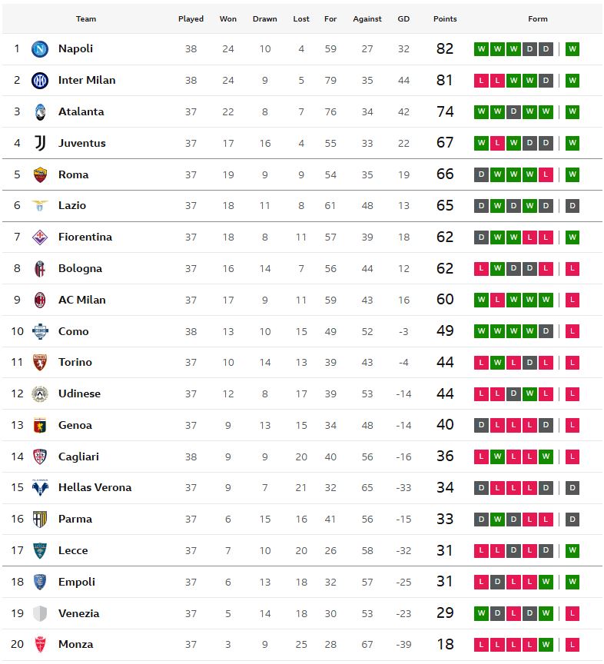Open the Lazio team name link
This screenshot has width=604, height=664.
click(x=72, y=205)
